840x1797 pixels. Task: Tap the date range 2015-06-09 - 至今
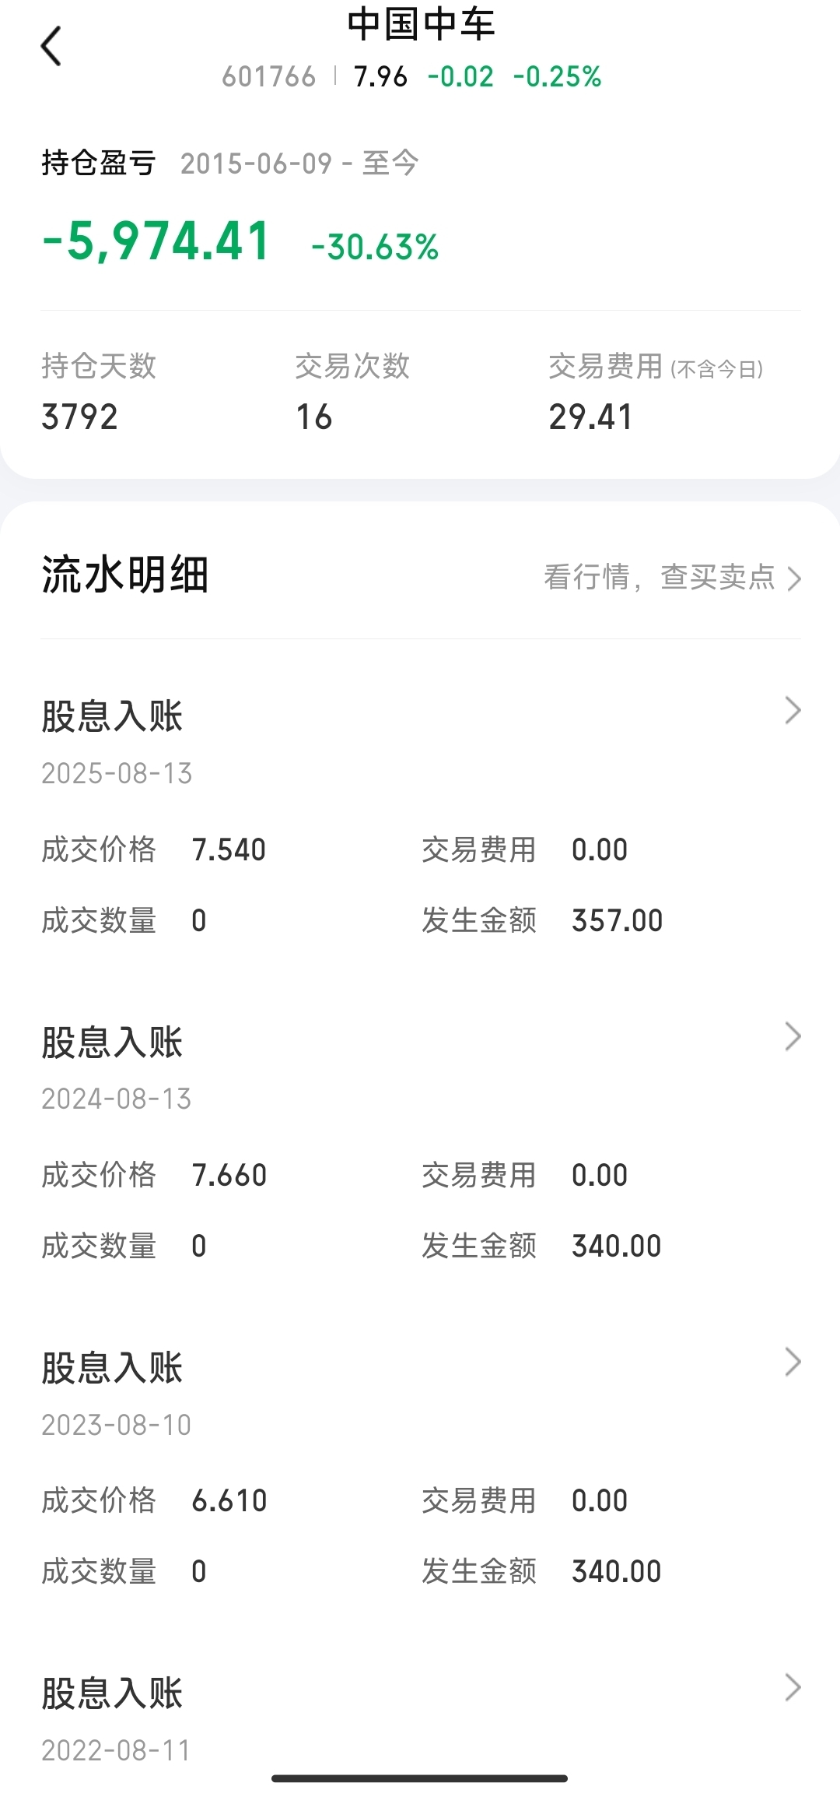[x=299, y=164]
